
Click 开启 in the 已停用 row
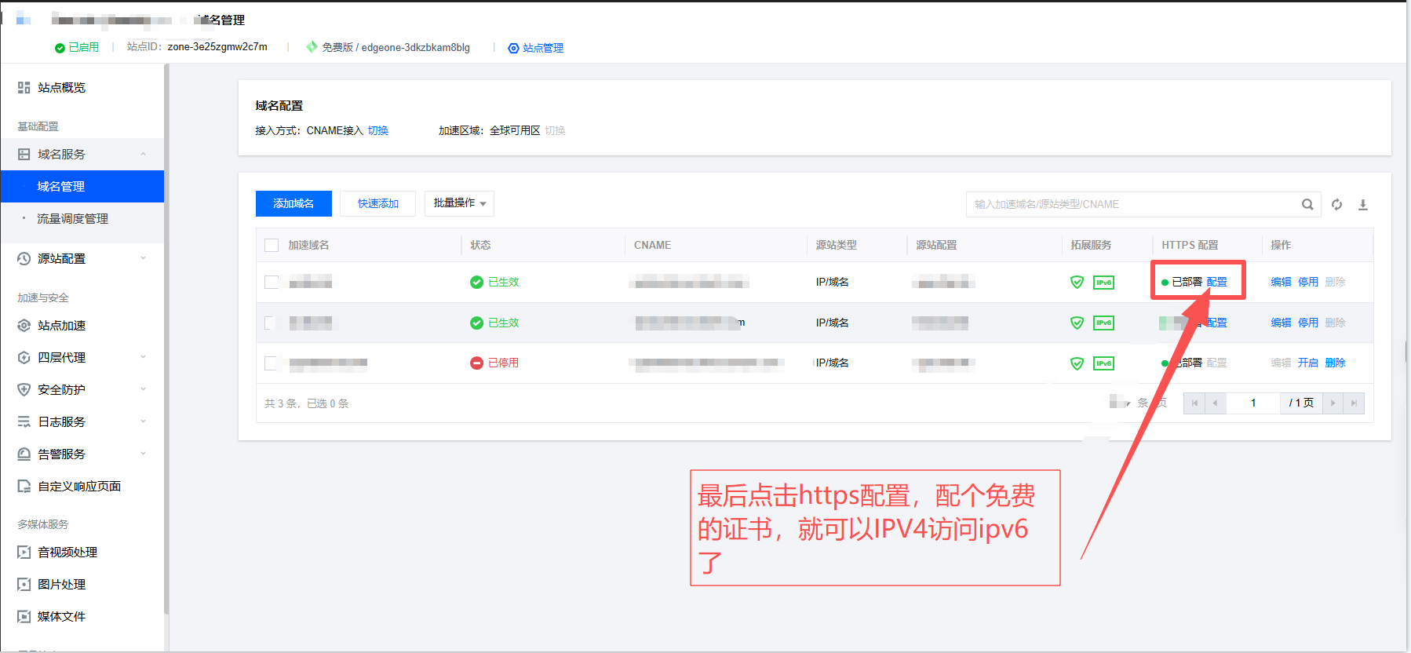[x=1308, y=363]
